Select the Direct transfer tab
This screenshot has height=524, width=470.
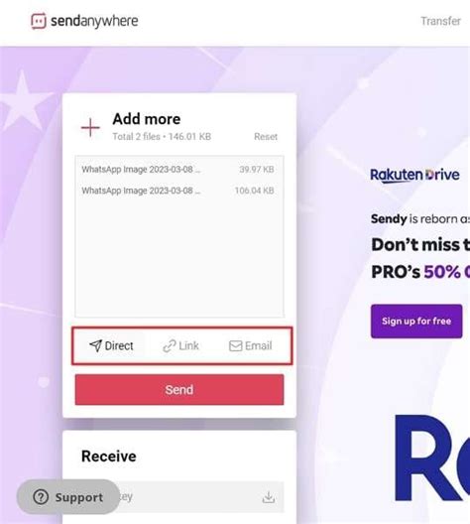(x=111, y=345)
